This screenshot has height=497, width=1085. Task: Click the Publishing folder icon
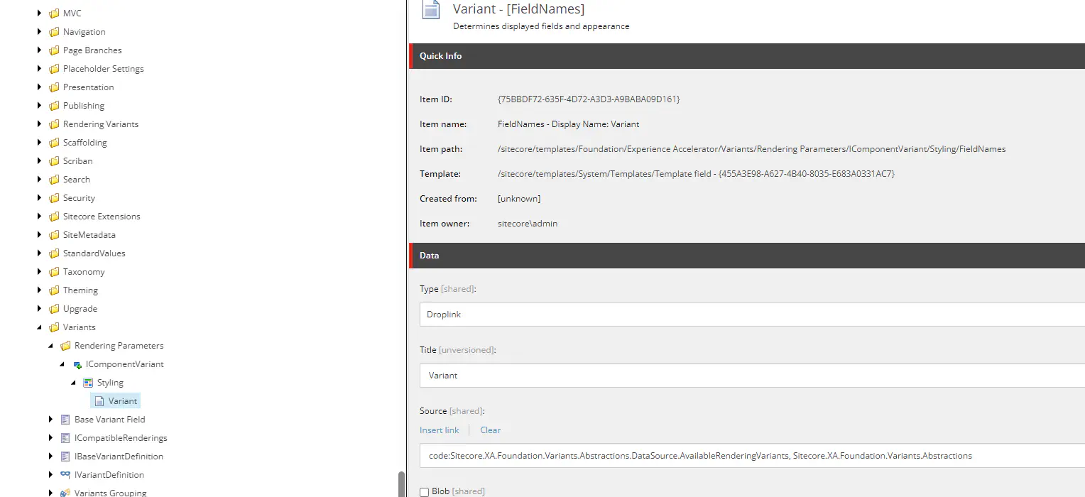click(54, 106)
